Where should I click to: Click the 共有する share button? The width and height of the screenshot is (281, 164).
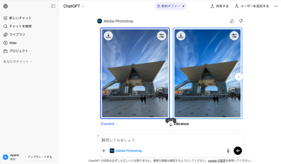tap(220, 6)
